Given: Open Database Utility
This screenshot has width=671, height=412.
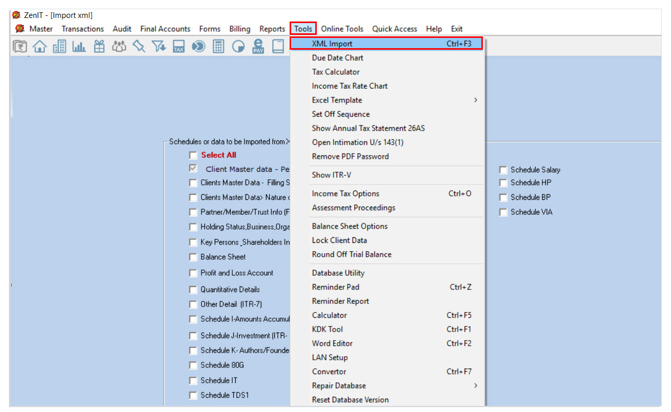Looking at the screenshot, I should 387,273.
